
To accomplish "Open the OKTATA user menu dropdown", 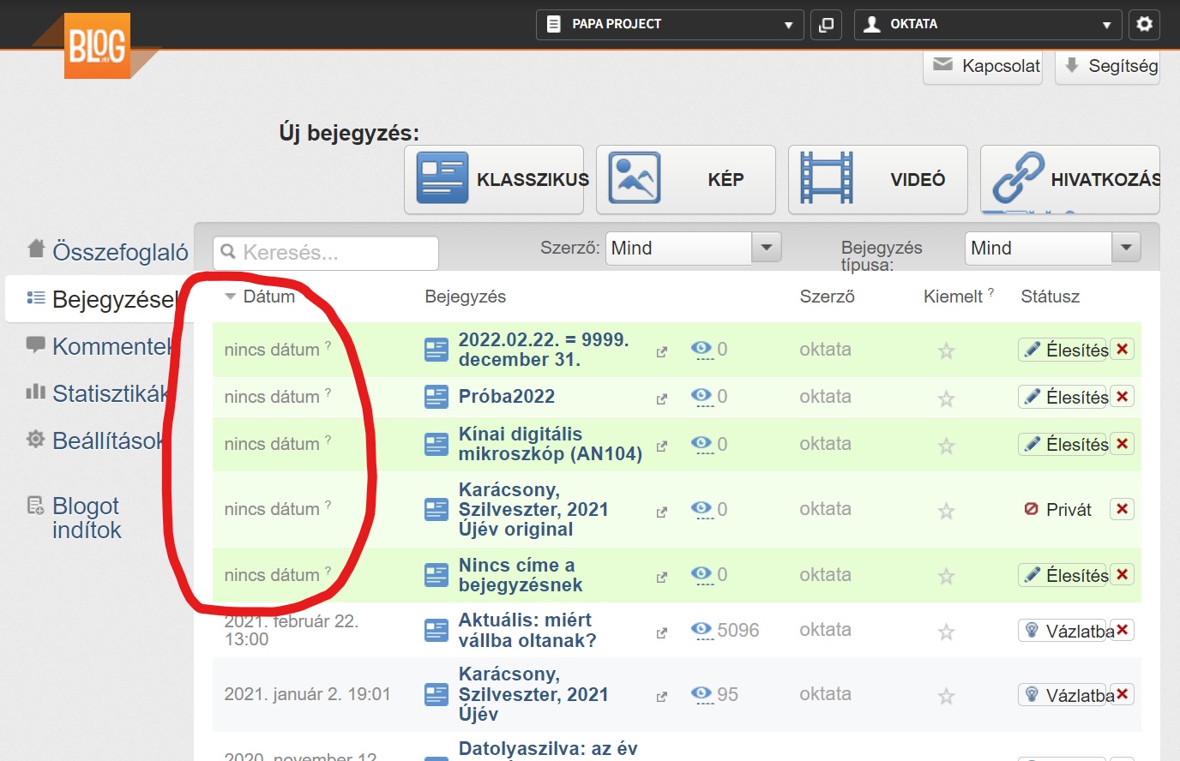I will [988, 24].
